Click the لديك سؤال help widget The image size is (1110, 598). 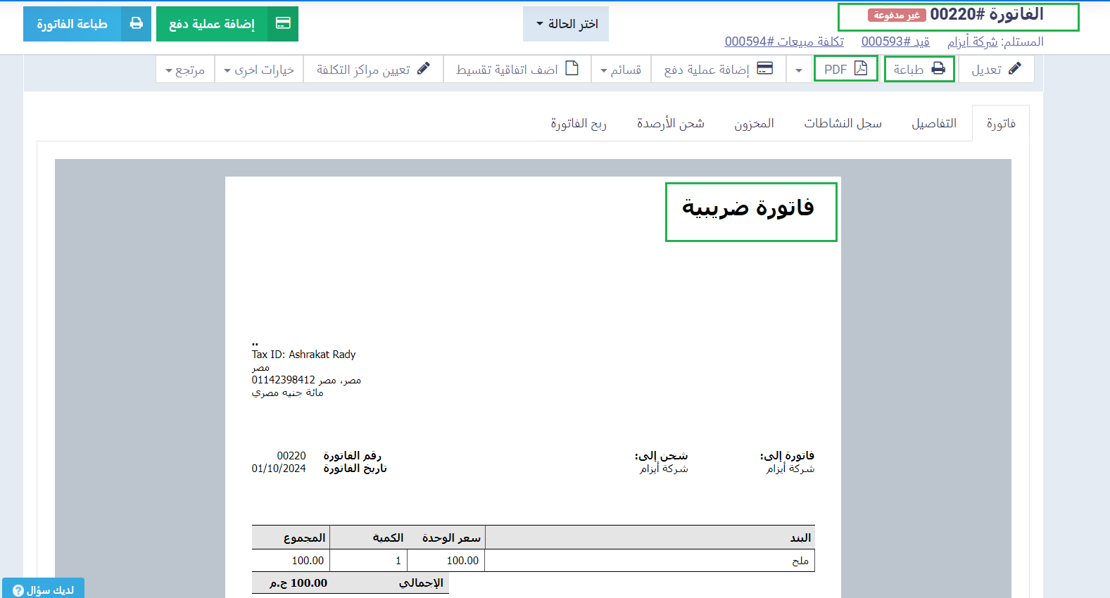pos(44,590)
